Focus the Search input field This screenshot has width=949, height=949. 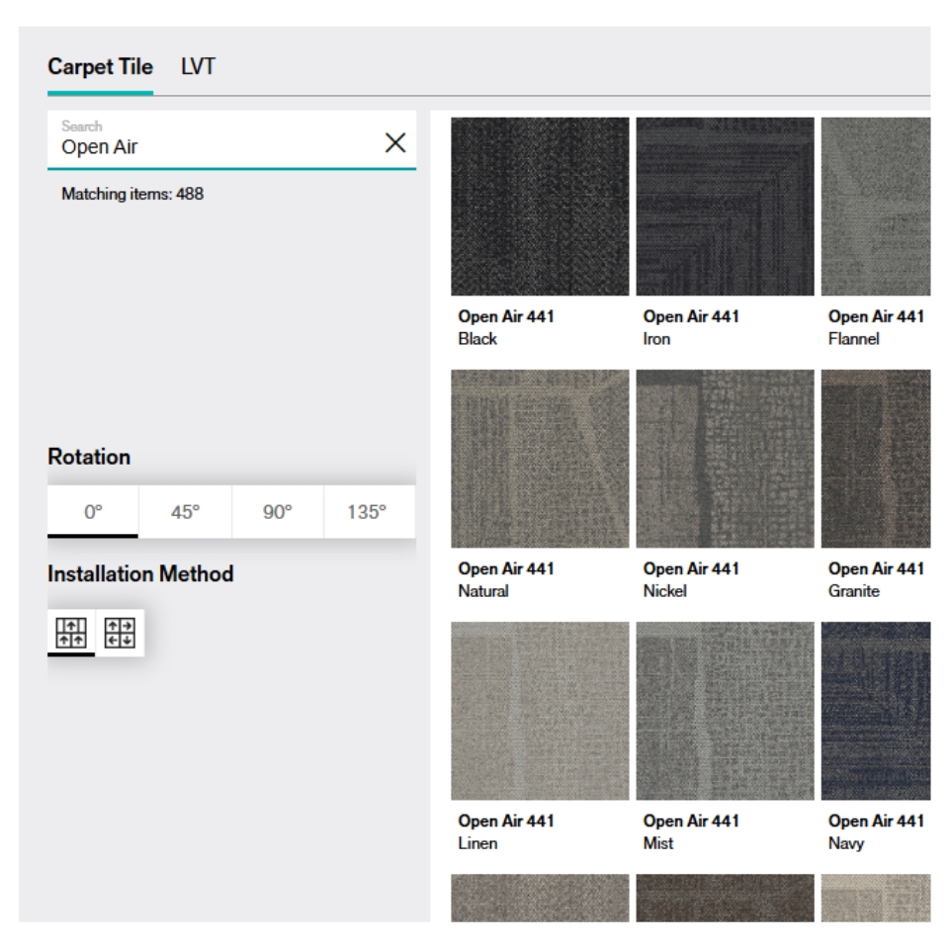[217, 140]
